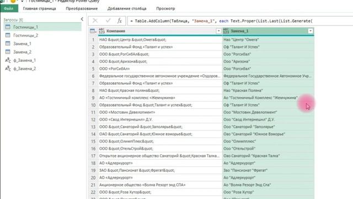This screenshot has width=353, height=199.
Task: Collapse the queries pane chevron
Action: (82, 19)
